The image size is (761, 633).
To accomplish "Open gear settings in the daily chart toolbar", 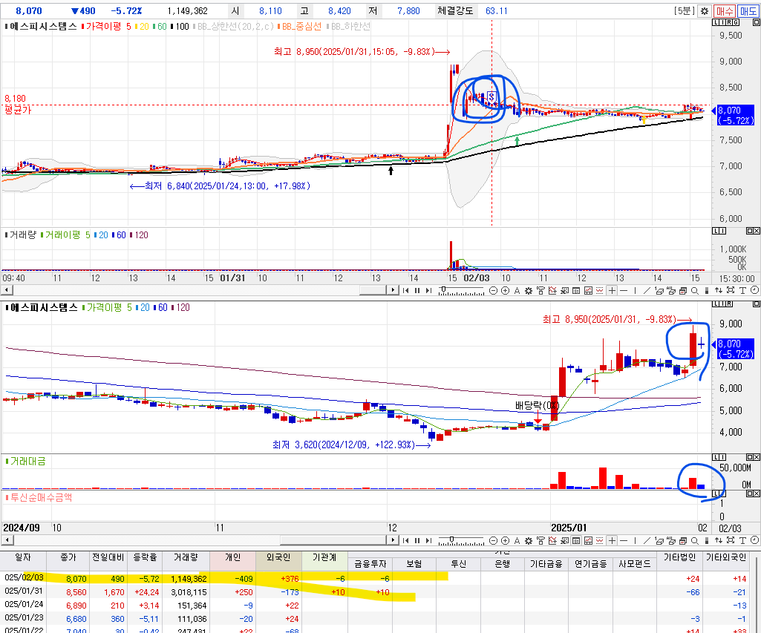I will (529, 540).
